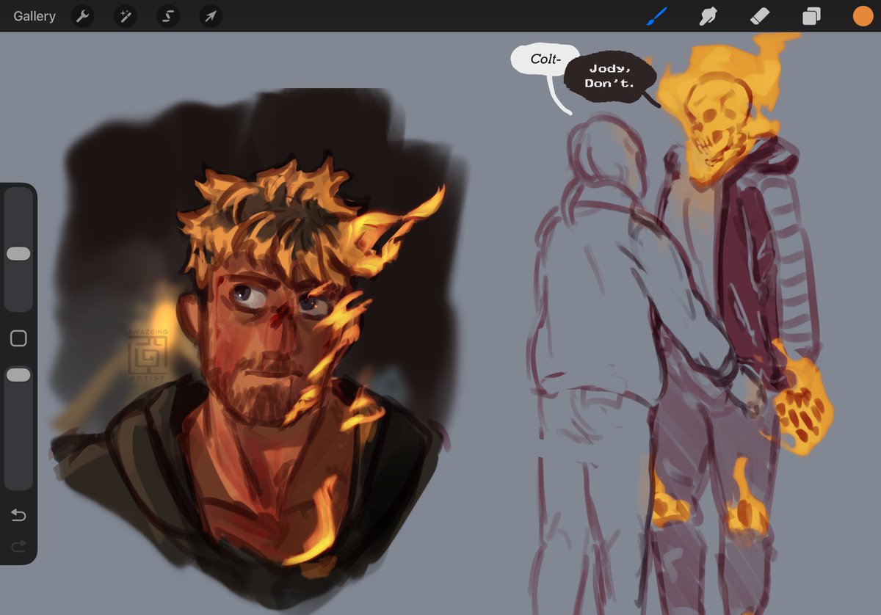Return to the Gallery
This screenshot has width=881, height=615.
click(x=35, y=16)
